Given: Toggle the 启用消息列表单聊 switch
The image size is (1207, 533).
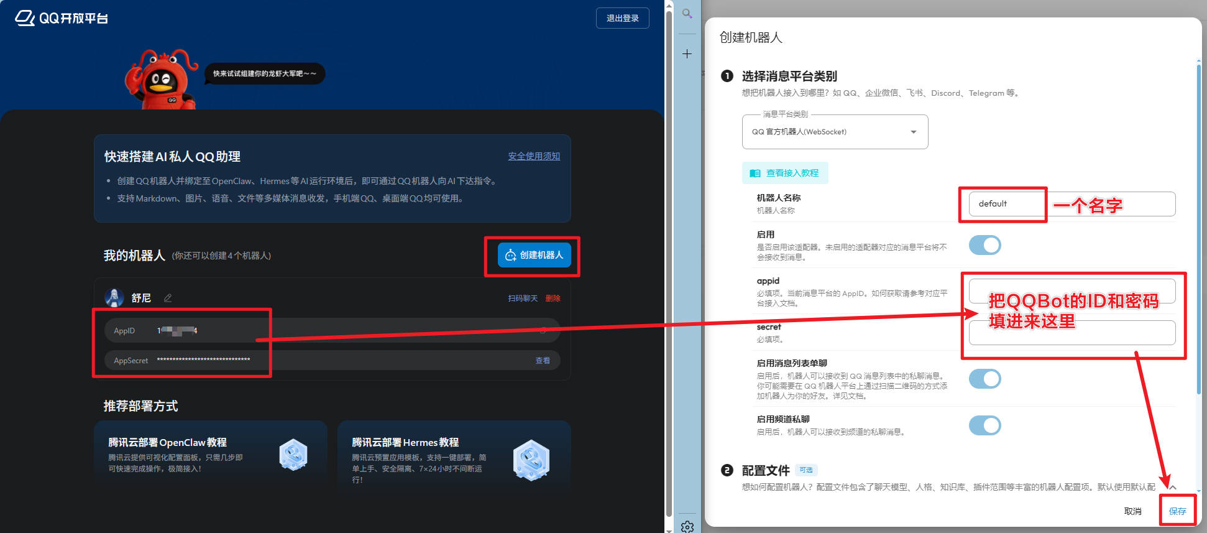Looking at the screenshot, I should coord(985,379).
